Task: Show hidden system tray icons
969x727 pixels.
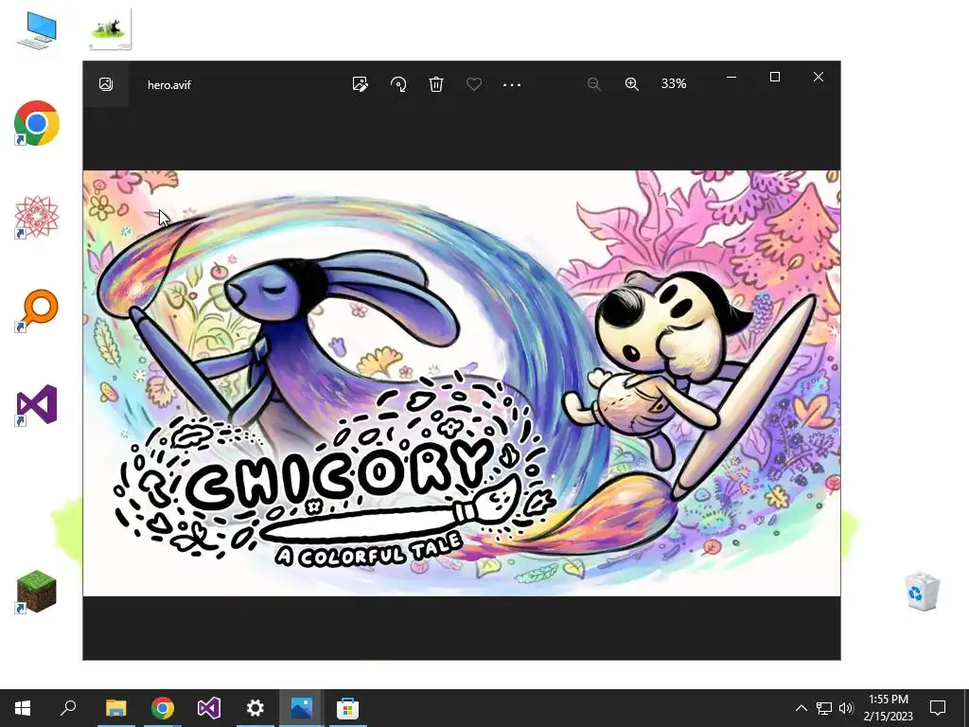Action: [801, 708]
